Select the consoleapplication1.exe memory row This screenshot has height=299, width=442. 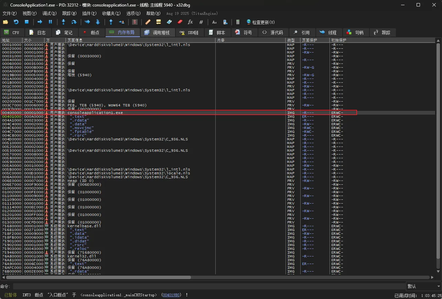coord(218,113)
